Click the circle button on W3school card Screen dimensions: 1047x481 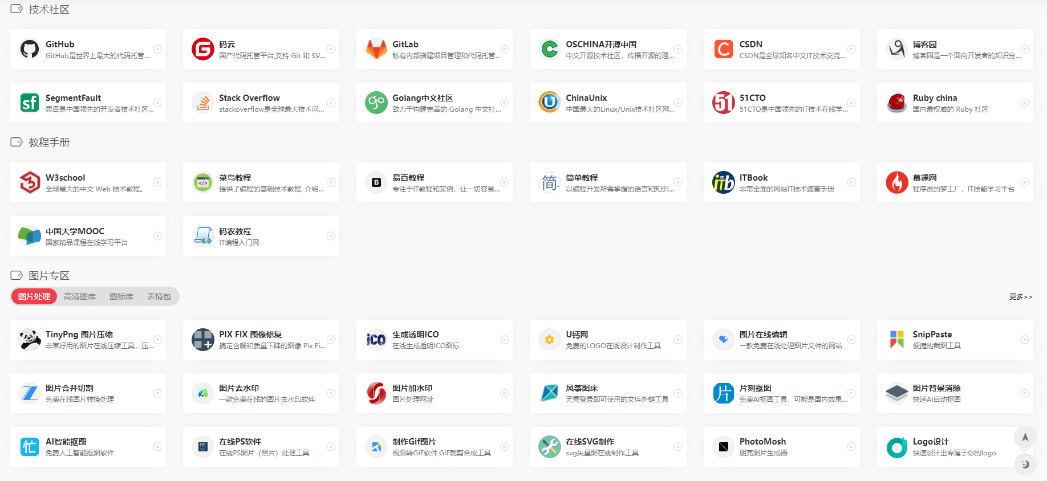pyautogui.click(x=158, y=182)
